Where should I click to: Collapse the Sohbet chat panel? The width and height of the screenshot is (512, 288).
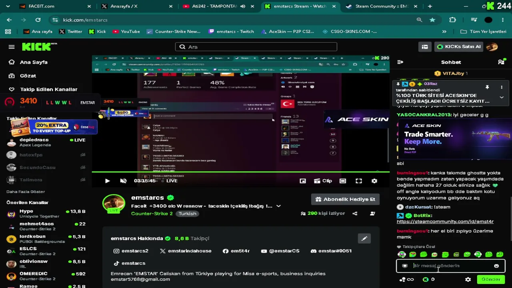click(x=400, y=62)
